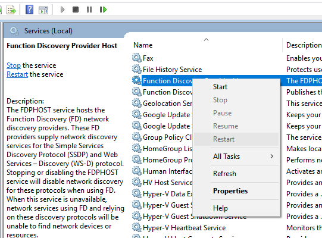Click the Services (Local) pane title
Screen dimensions: 322x238
coord(48,31)
